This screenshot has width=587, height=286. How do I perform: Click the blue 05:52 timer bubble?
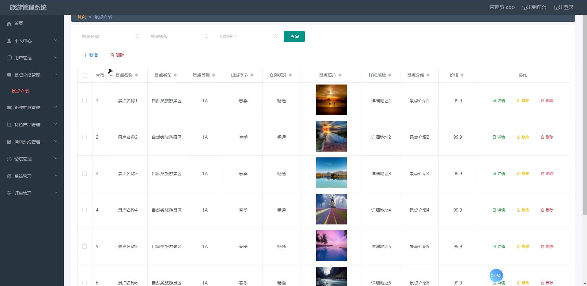point(496,276)
